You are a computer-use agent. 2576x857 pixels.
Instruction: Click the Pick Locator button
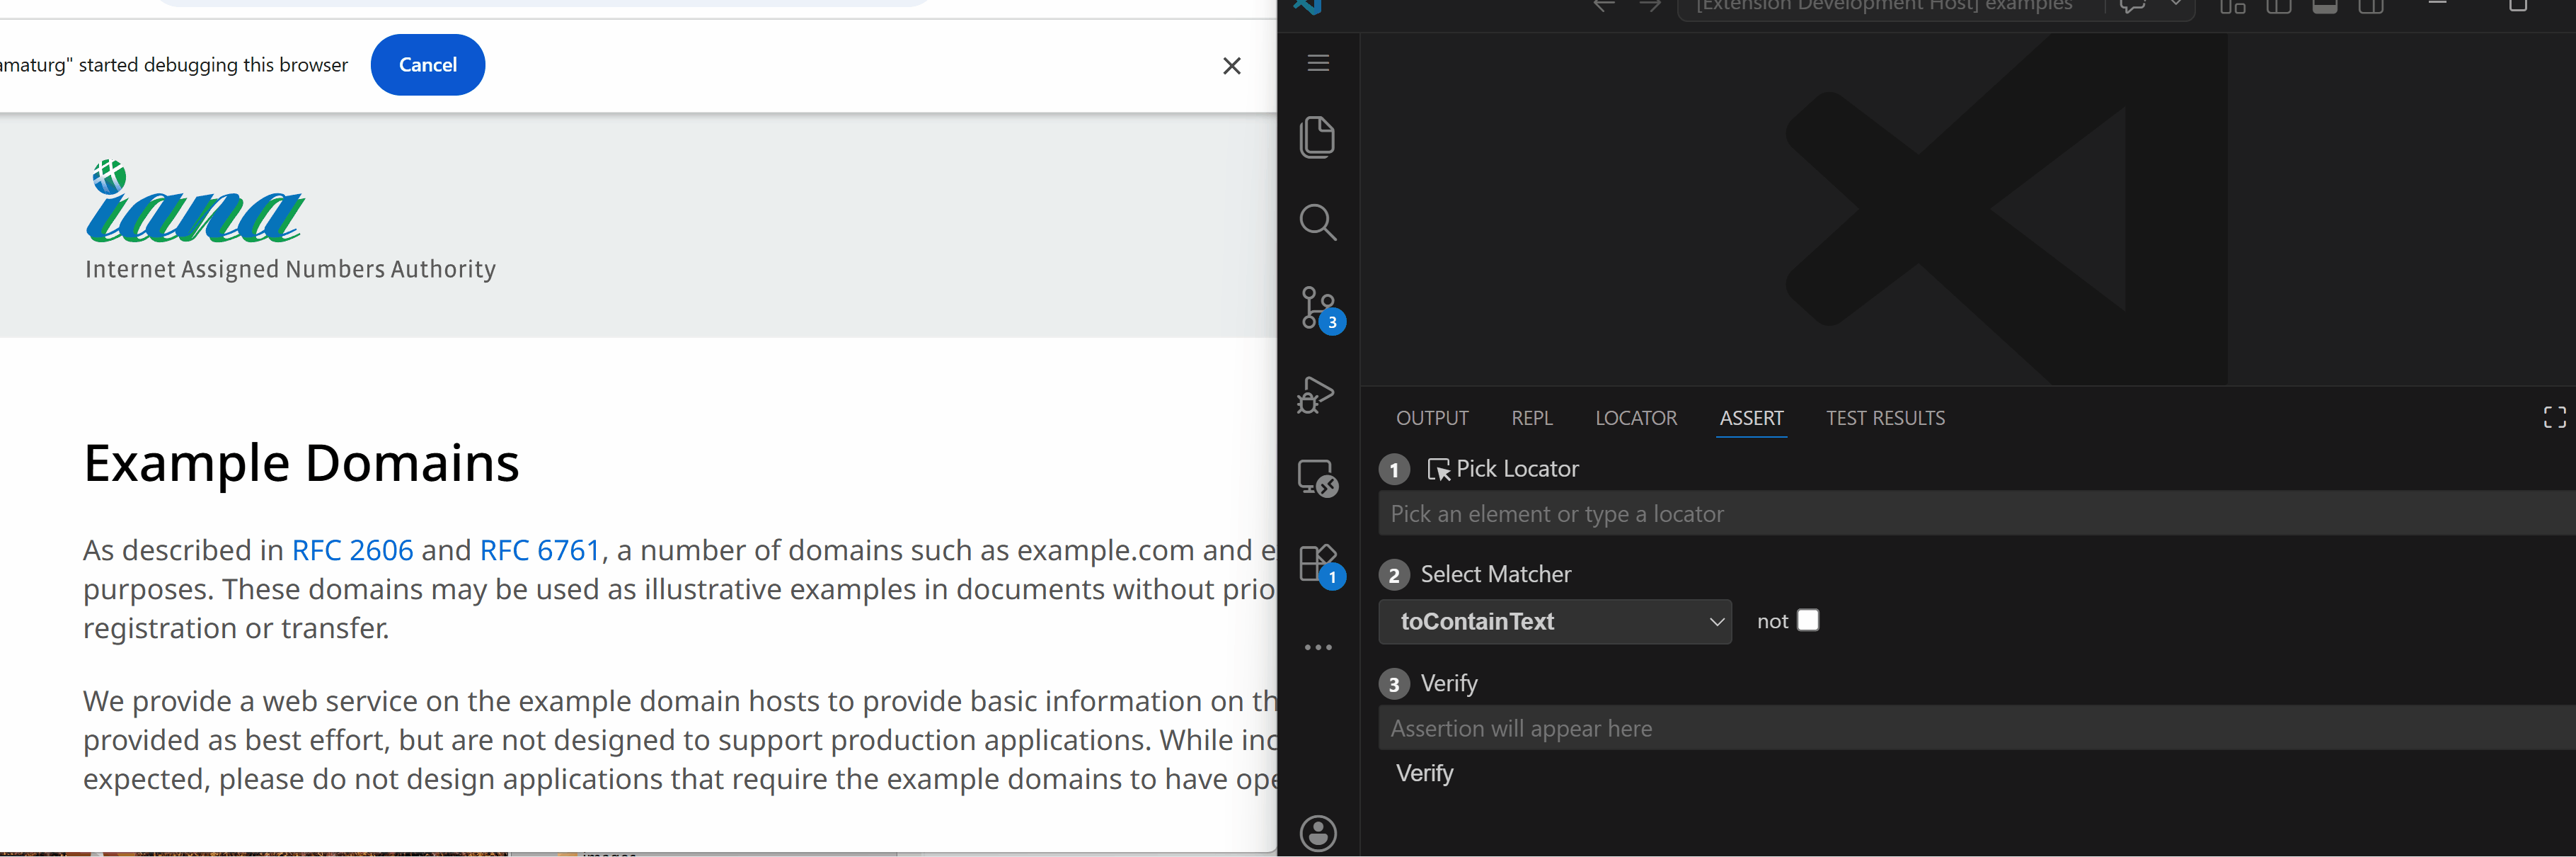tap(1502, 469)
